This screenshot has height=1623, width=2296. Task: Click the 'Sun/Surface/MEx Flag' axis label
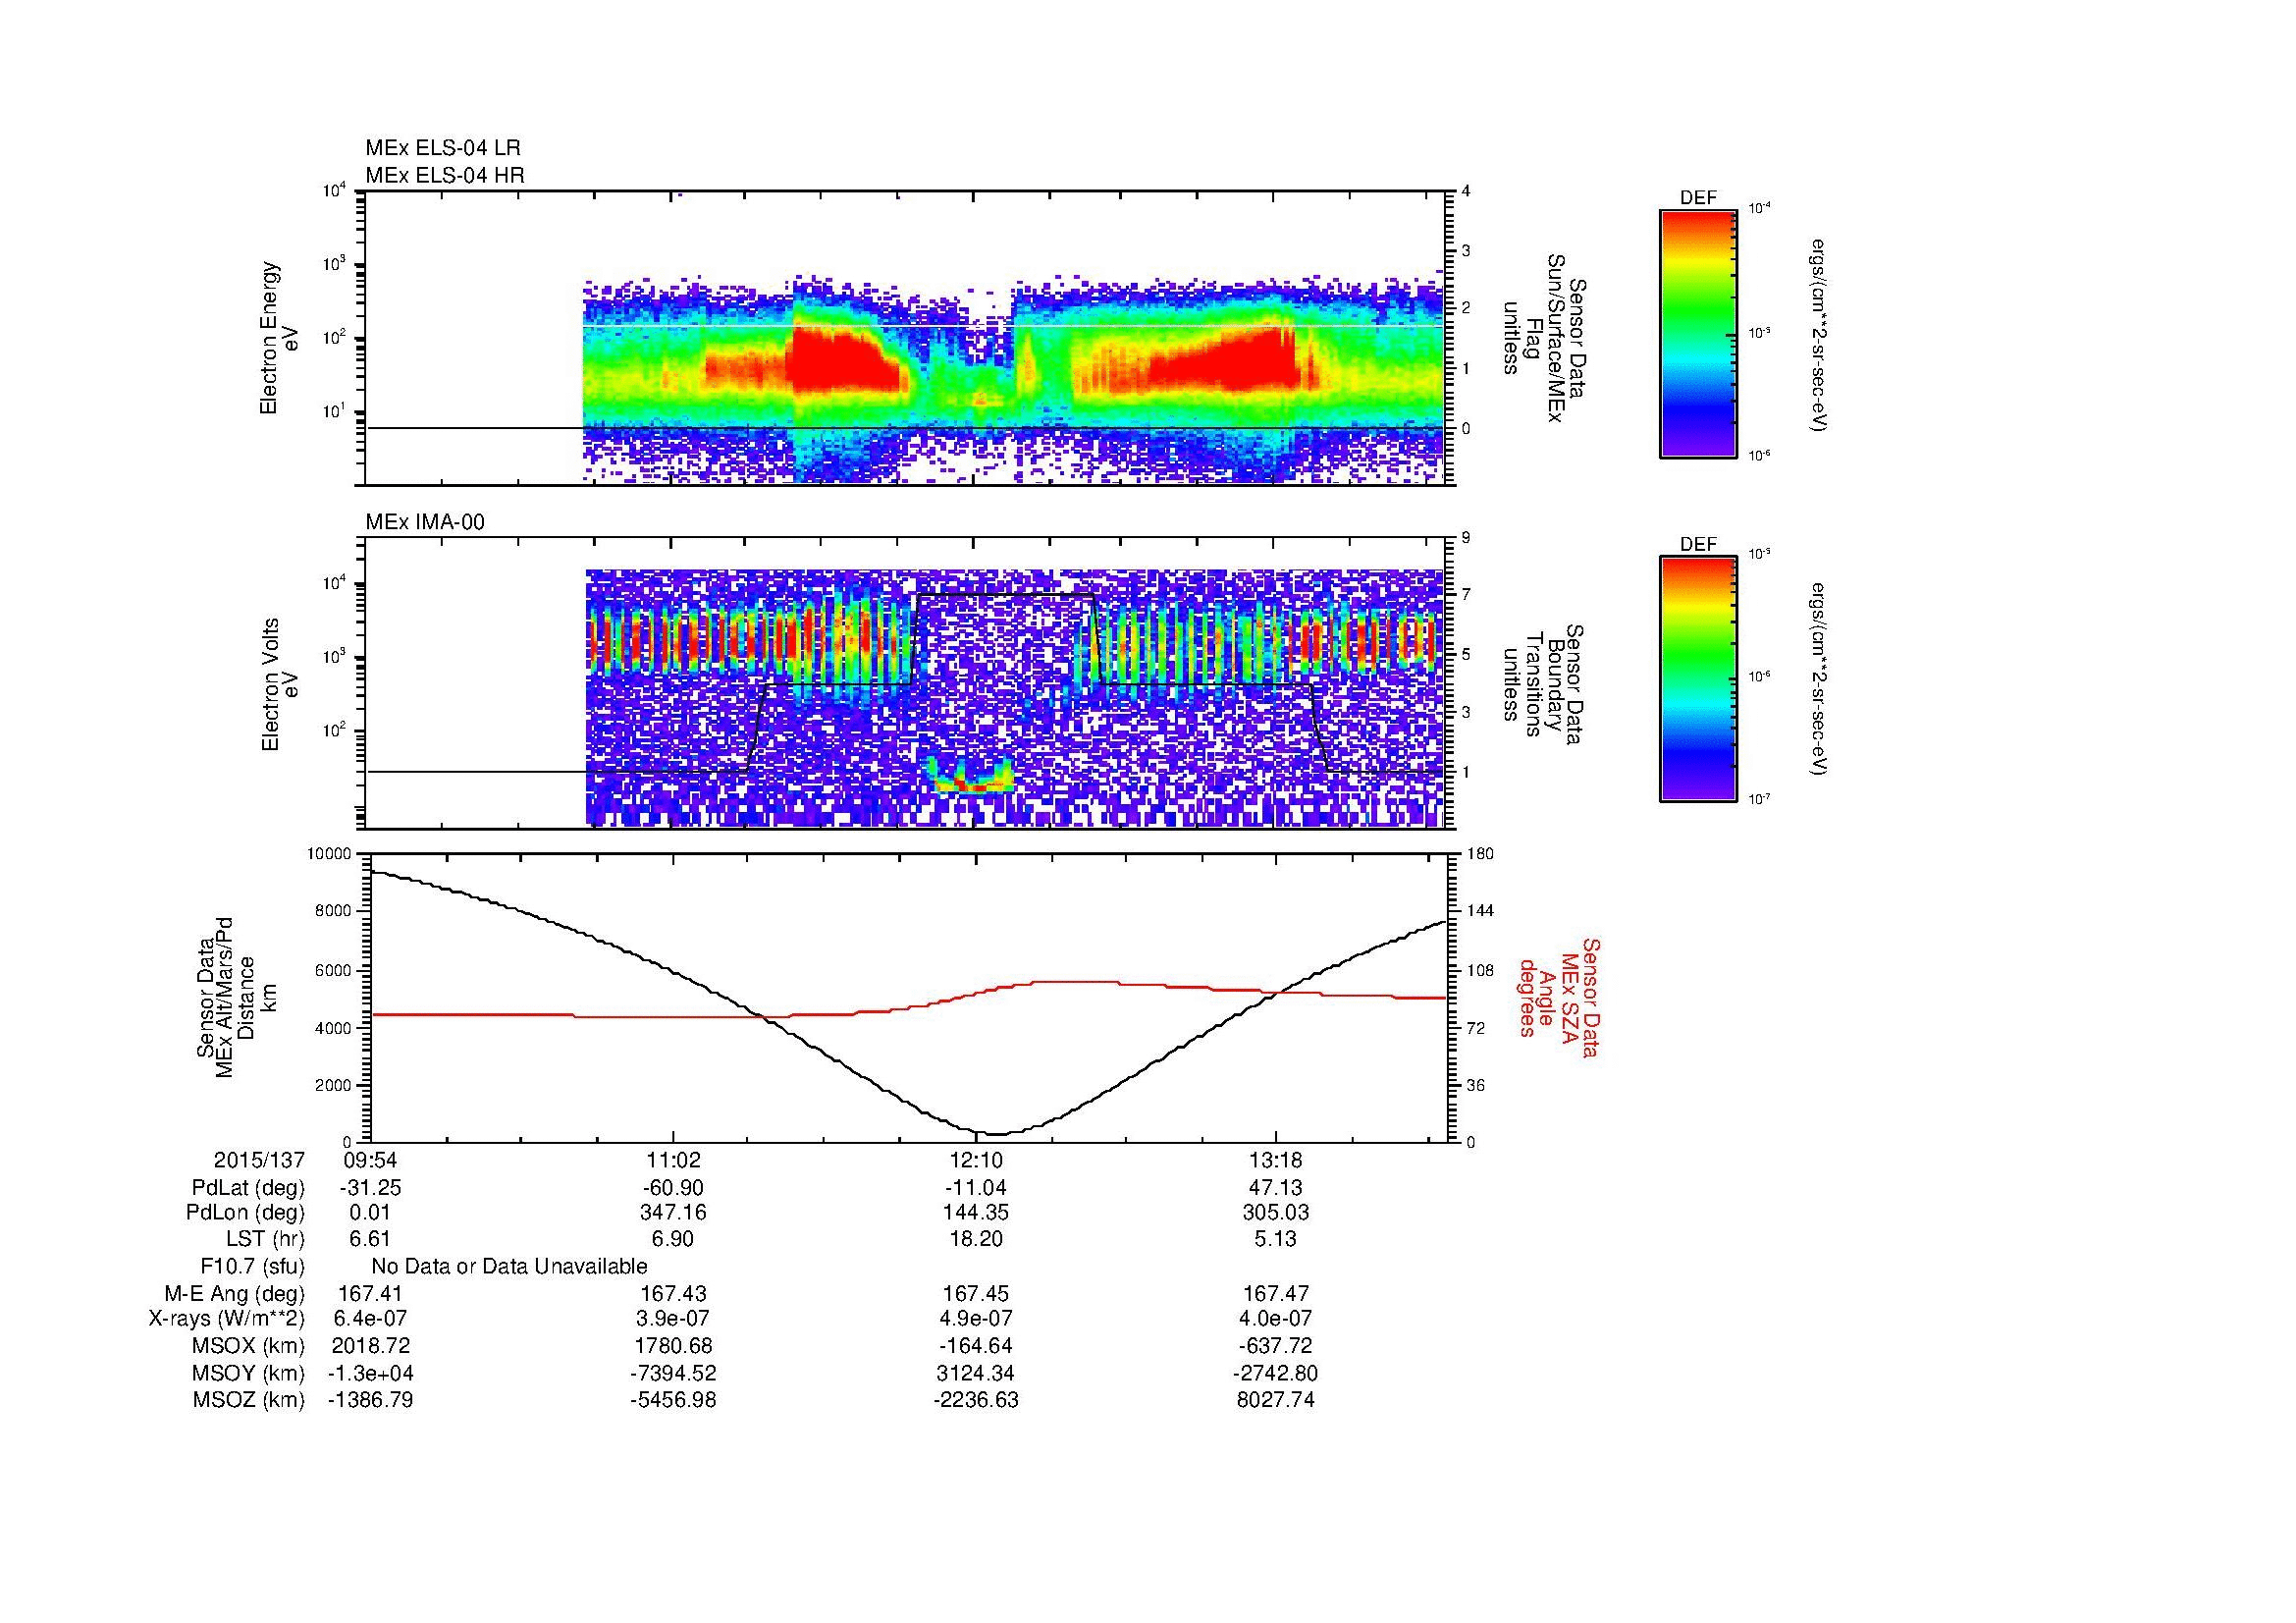click(1545, 338)
